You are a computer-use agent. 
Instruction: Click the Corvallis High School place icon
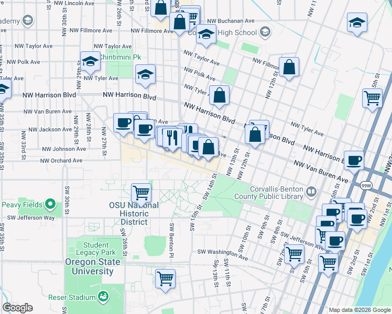tap(265, 32)
